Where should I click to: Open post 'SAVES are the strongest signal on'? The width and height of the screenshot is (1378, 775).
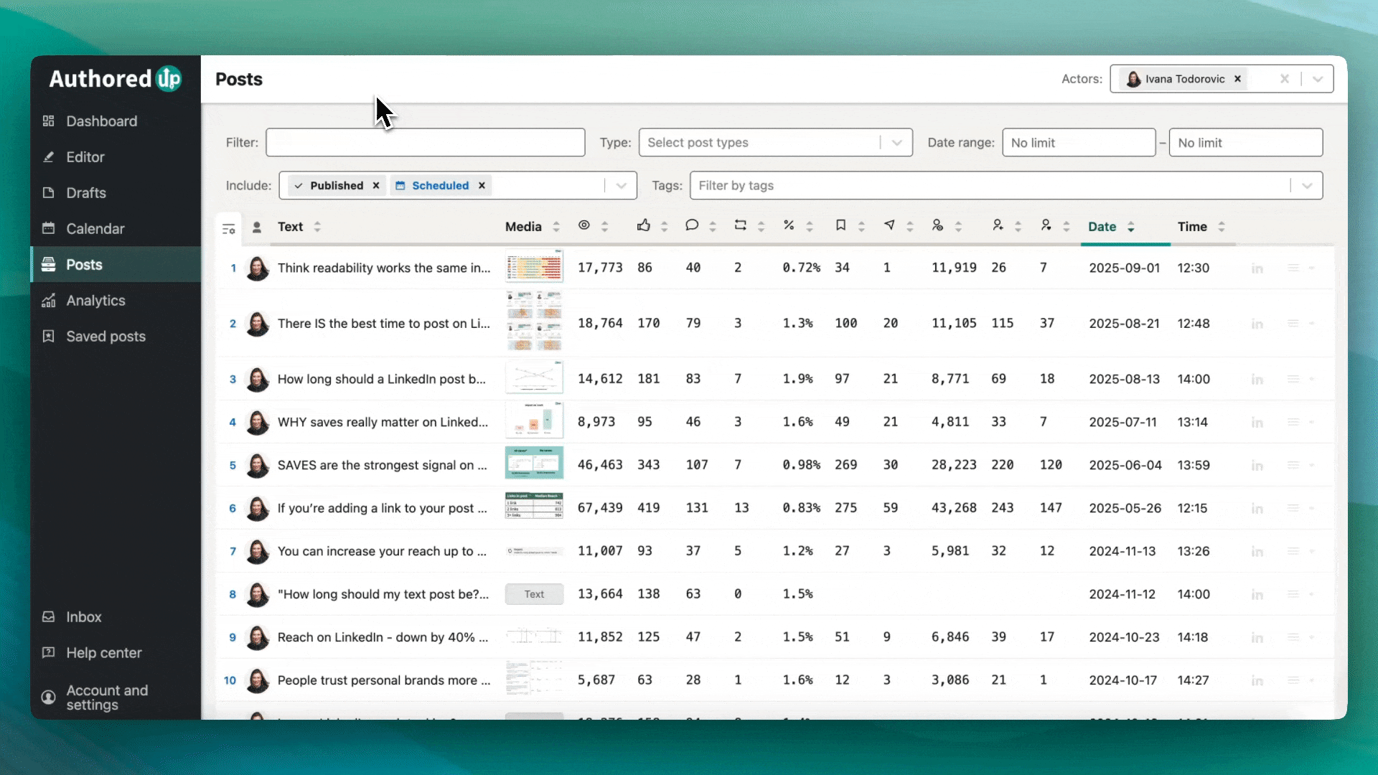pos(382,465)
